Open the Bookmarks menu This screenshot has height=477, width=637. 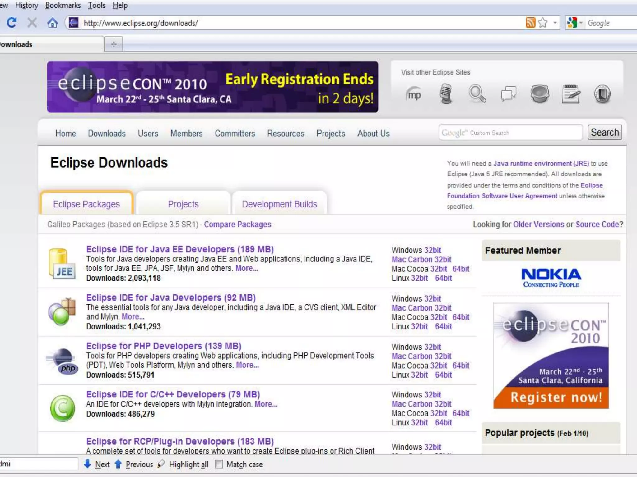[63, 5]
